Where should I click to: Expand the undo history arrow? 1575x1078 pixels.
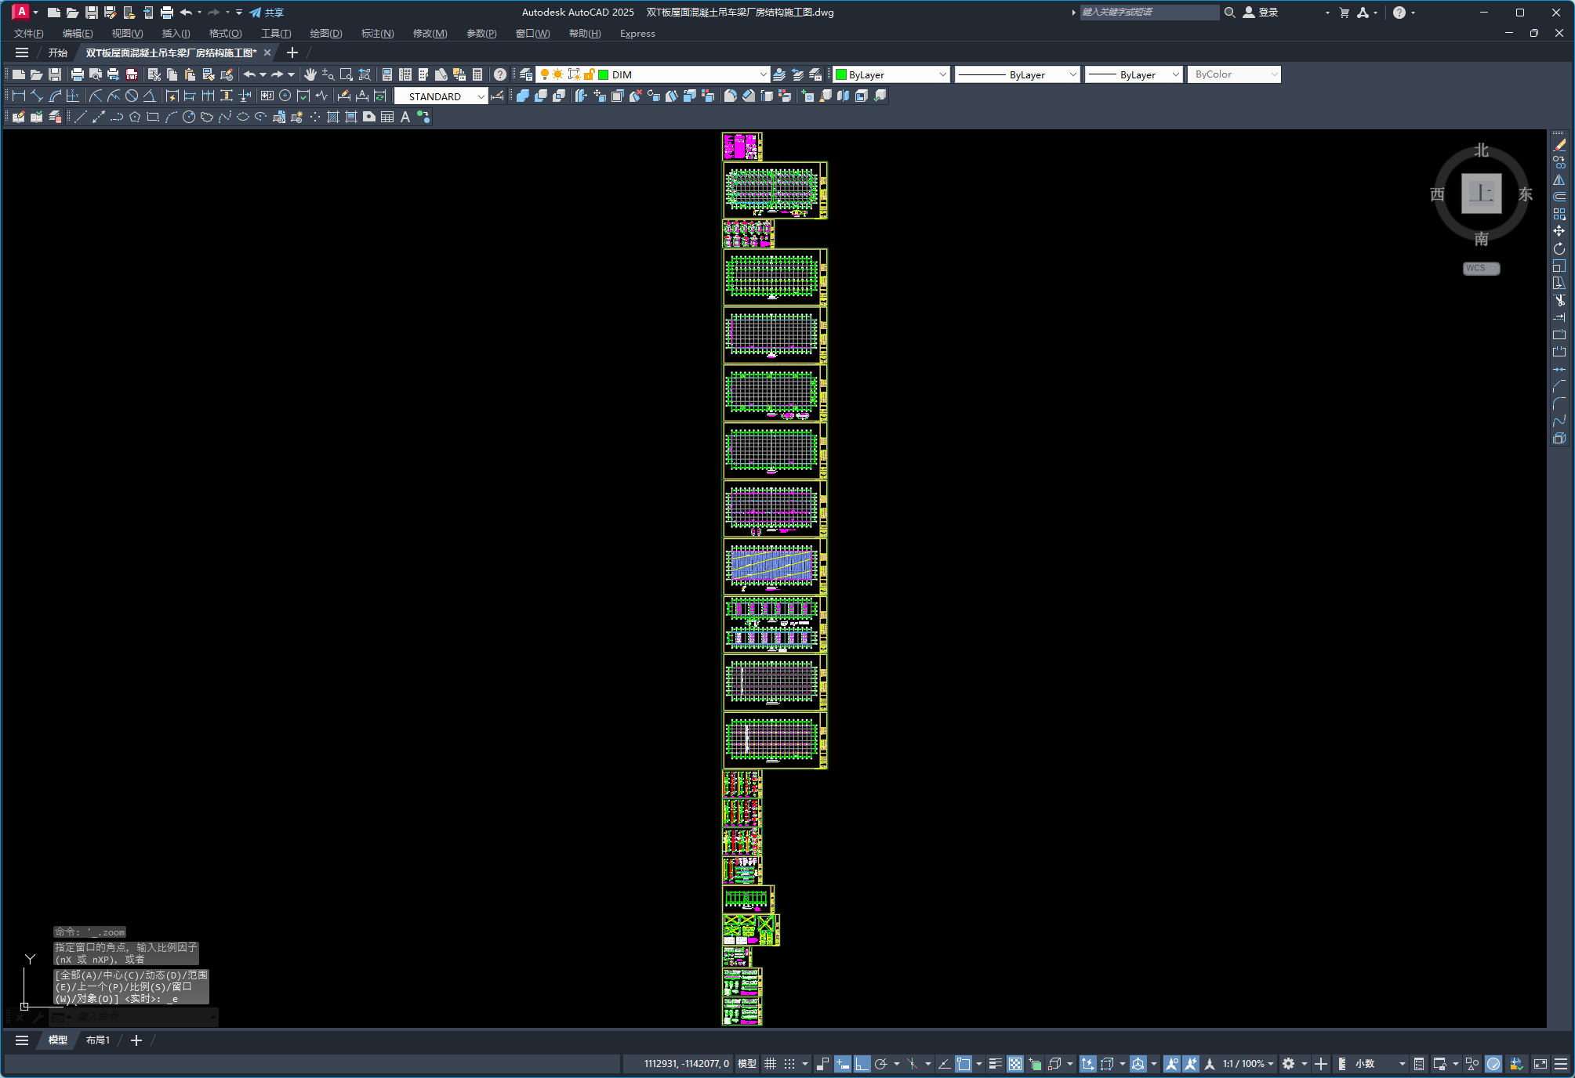[263, 74]
